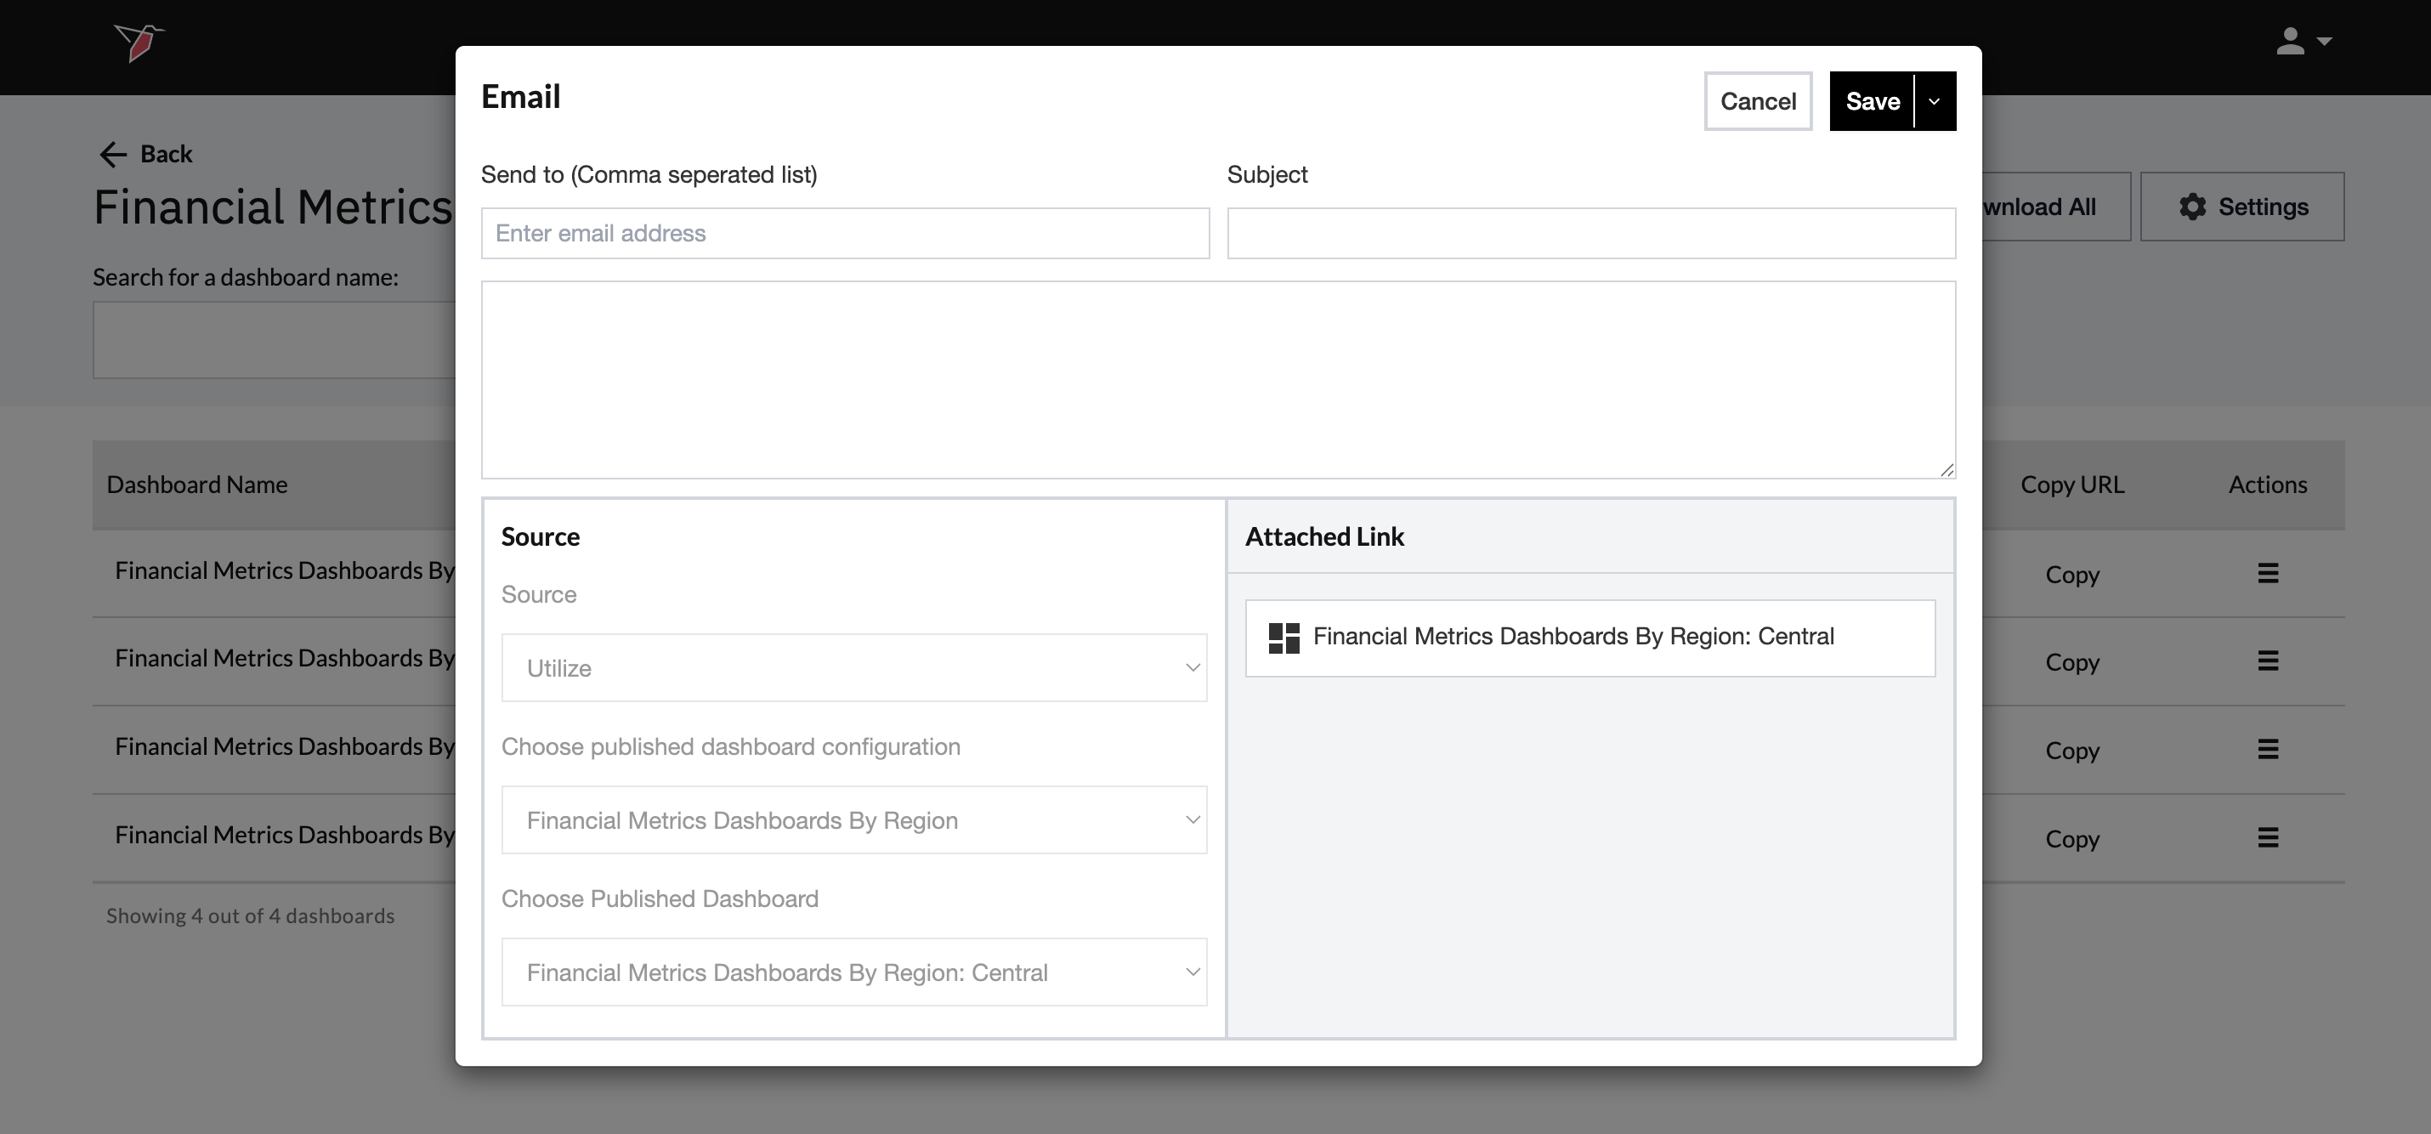Viewport: 2431px width, 1134px height.
Task: Open actions hamburger menu for fourth dashboard row
Action: (2268, 838)
